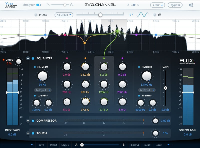Image resolution: width=200 pixels, height=148 pixels.
Task: Toggle the EQUALIZER on/off LED
Action: [x=33, y=58]
